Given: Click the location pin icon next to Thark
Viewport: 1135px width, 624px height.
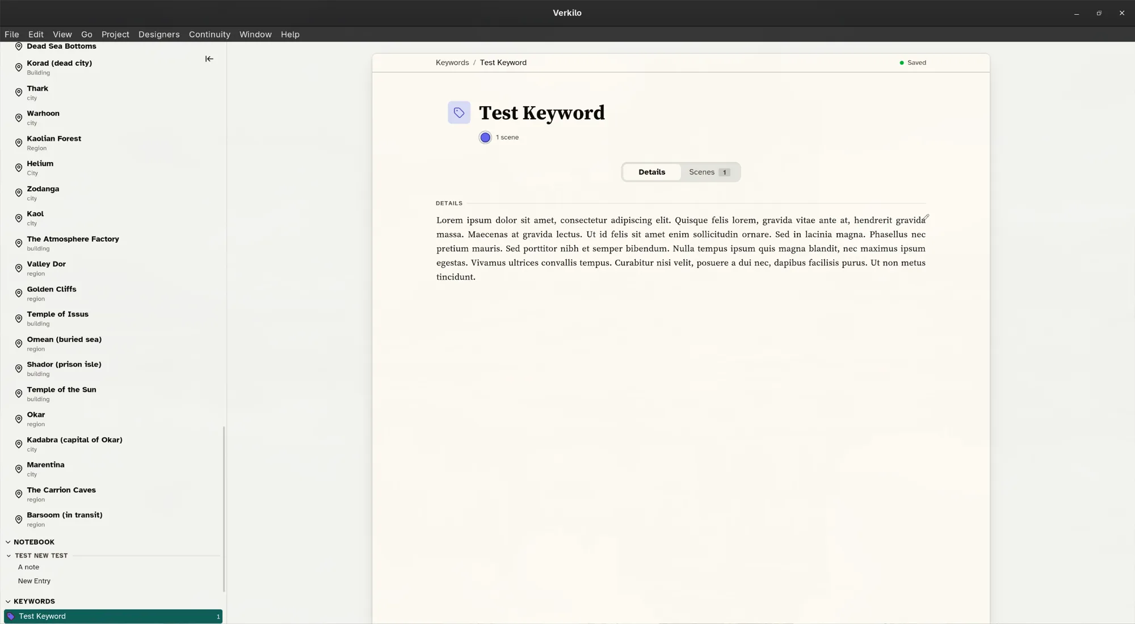Looking at the screenshot, I should coord(19,92).
